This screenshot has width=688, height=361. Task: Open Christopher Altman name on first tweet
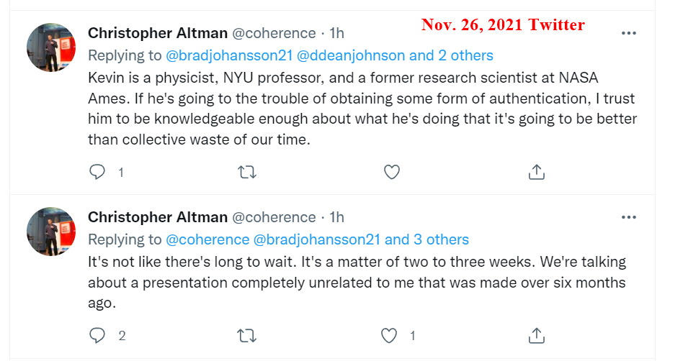pos(155,33)
